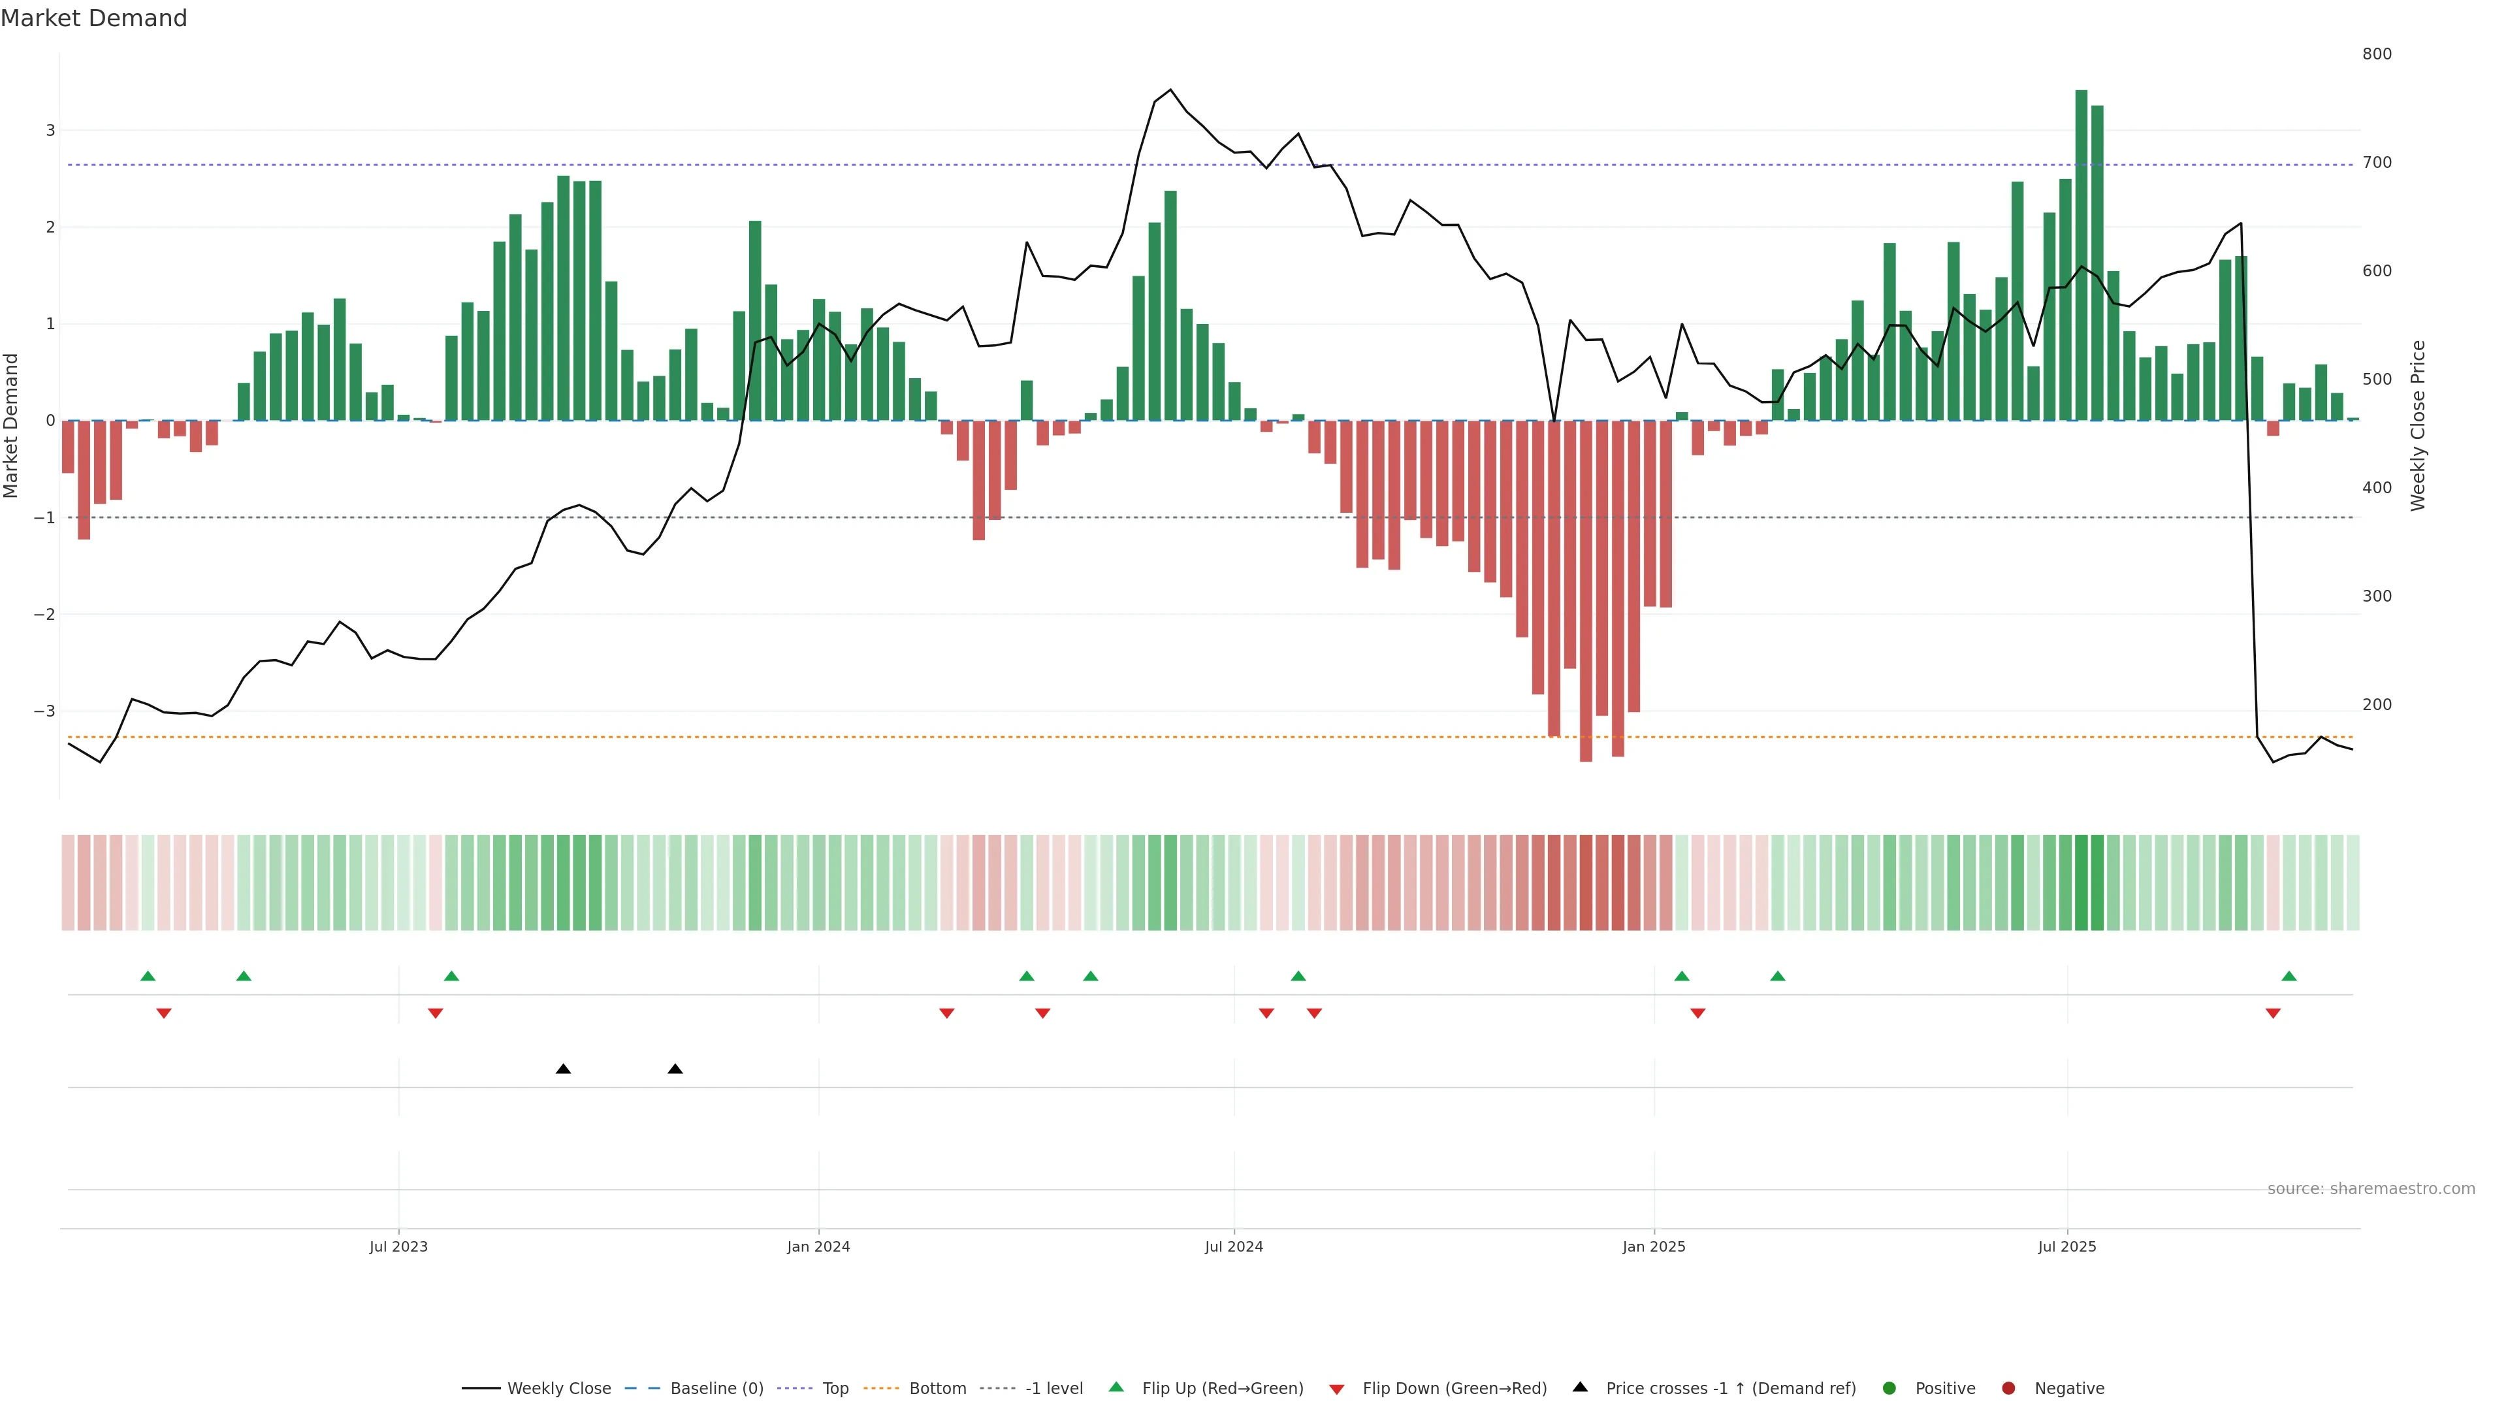The width and height of the screenshot is (2508, 1411).
Task: Click the Jan 2025 x-axis label
Action: (x=1653, y=1246)
